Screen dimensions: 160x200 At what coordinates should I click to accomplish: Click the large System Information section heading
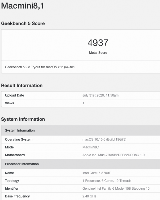(23, 119)
